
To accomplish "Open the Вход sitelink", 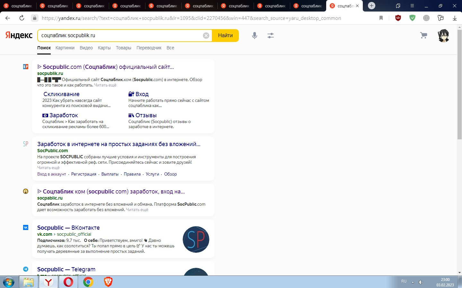I will pyautogui.click(x=138, y=94).
